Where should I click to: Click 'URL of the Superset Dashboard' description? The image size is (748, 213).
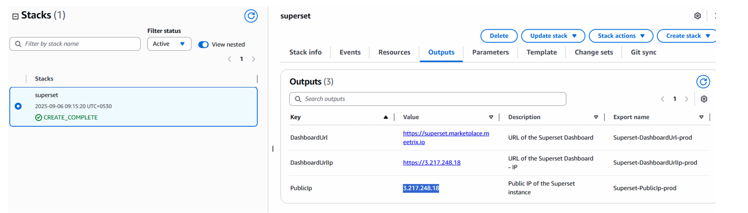click(x=551, y=138)
